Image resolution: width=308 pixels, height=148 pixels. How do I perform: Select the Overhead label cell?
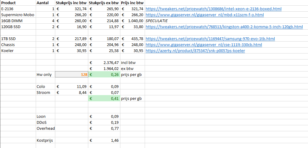point(45,128)
